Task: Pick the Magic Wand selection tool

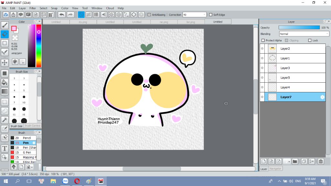Action: pyautogui.click(x=5, y=120)
